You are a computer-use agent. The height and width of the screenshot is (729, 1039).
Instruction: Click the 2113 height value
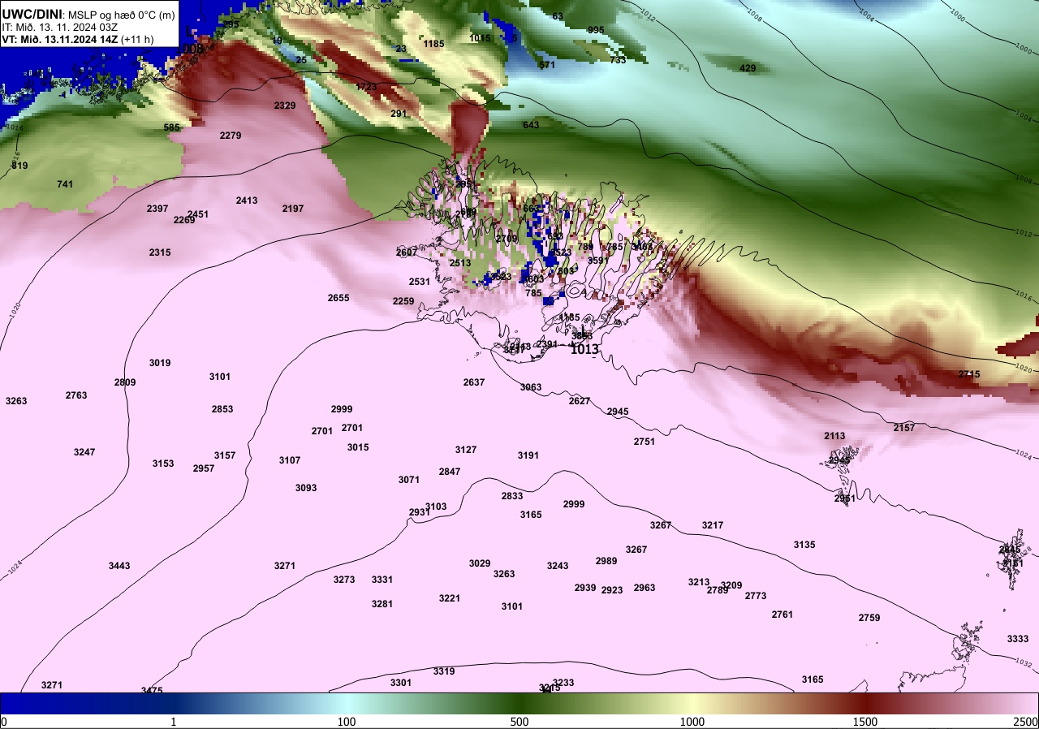point(834,436)
